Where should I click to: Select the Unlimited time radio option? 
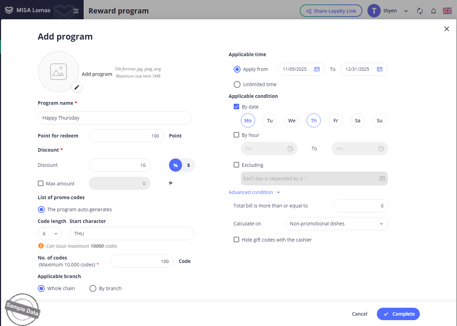pyautogui.click(x=237, y=84)
